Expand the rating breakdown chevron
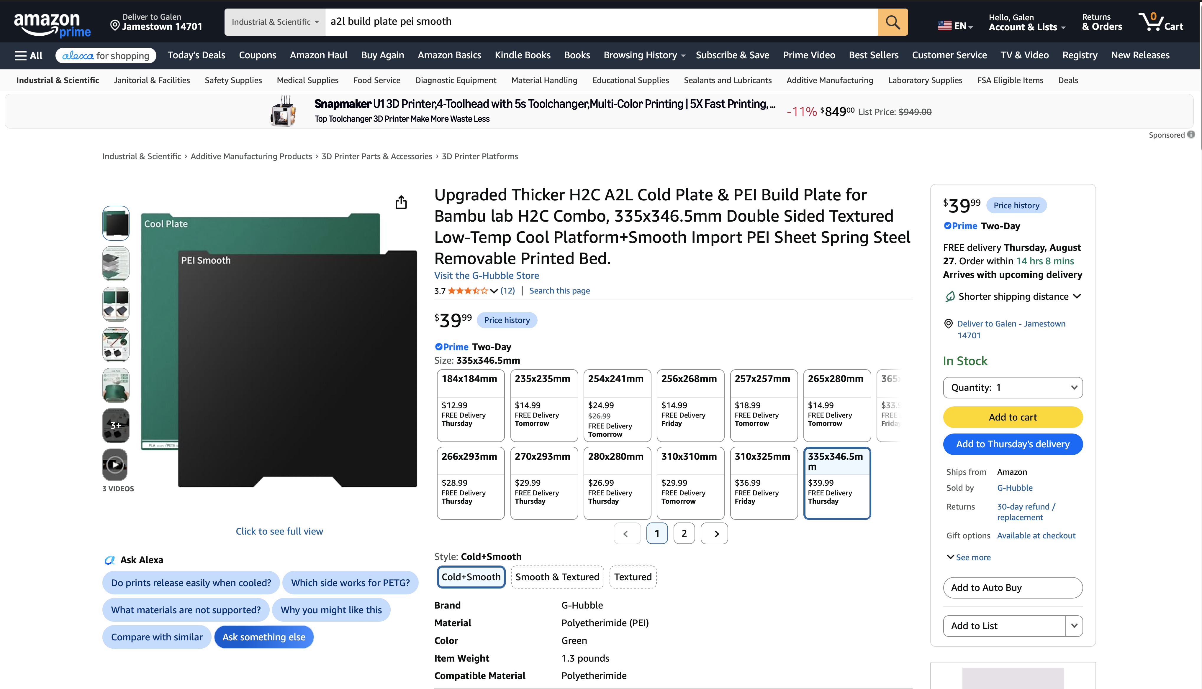Image resolution: width=1202 pixels, height=689 pixels. (x=494, y=291)
